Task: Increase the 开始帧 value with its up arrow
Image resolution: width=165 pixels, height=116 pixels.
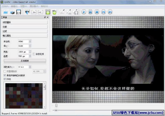Action: 30,41
